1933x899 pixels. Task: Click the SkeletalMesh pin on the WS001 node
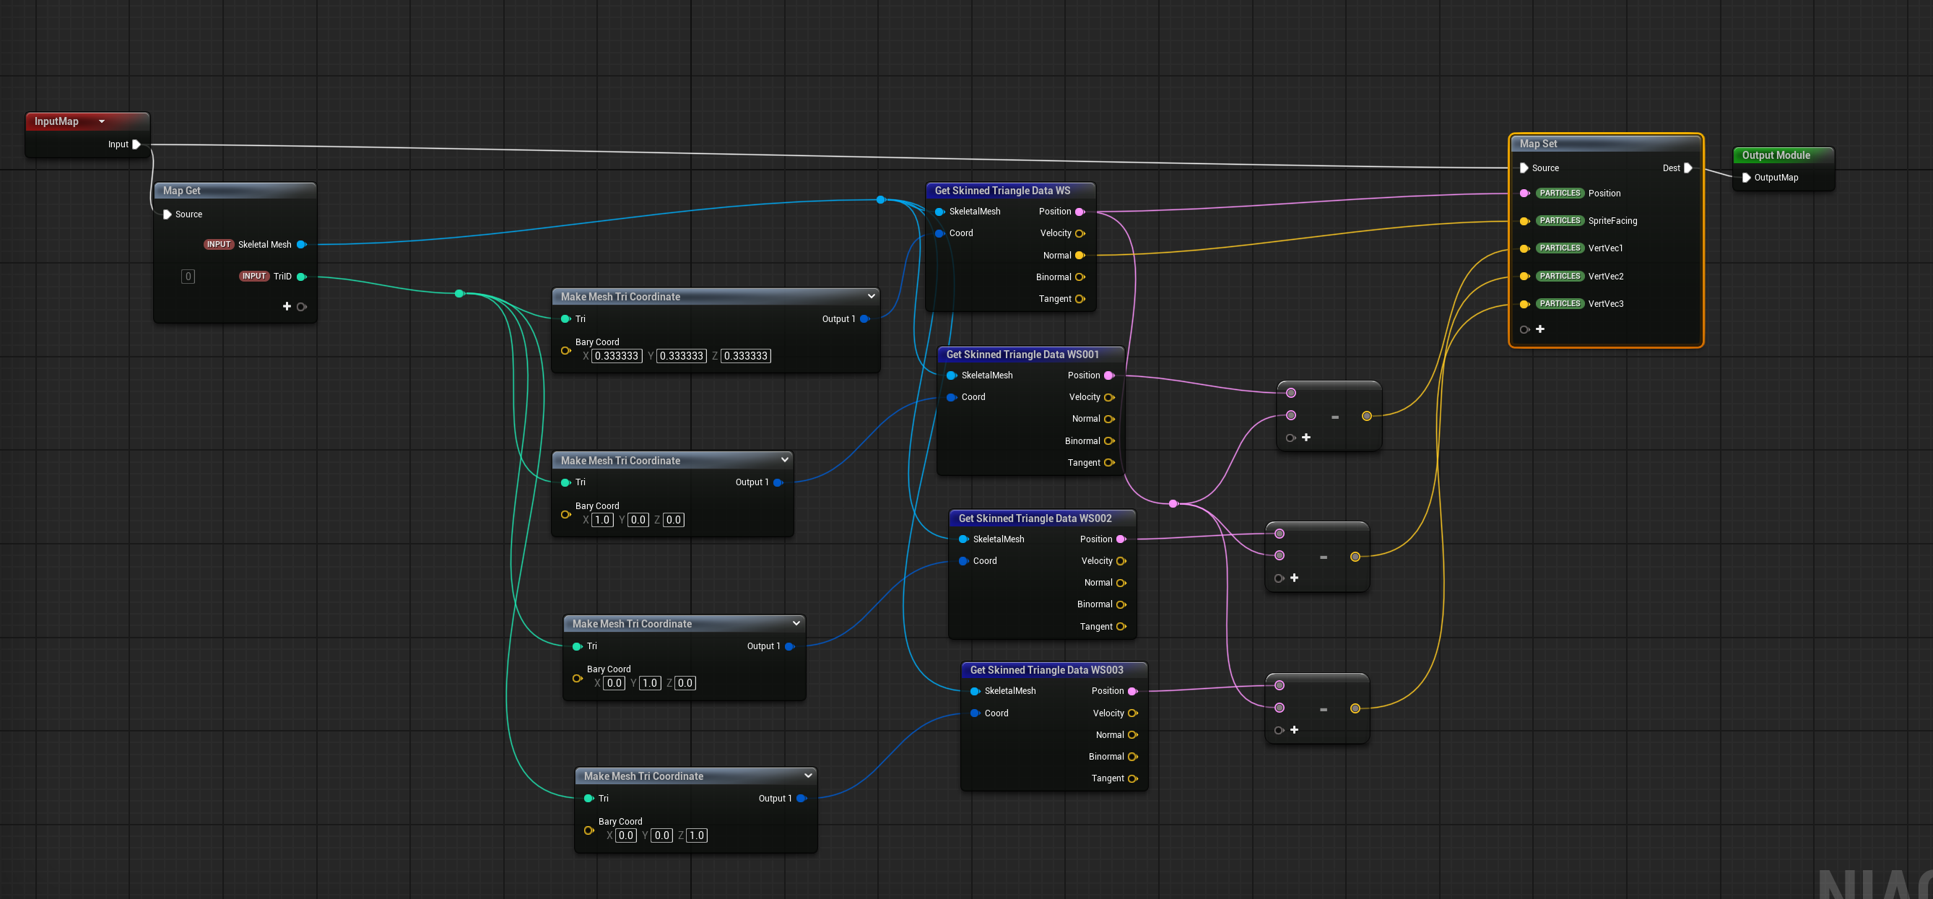[952, 375]
